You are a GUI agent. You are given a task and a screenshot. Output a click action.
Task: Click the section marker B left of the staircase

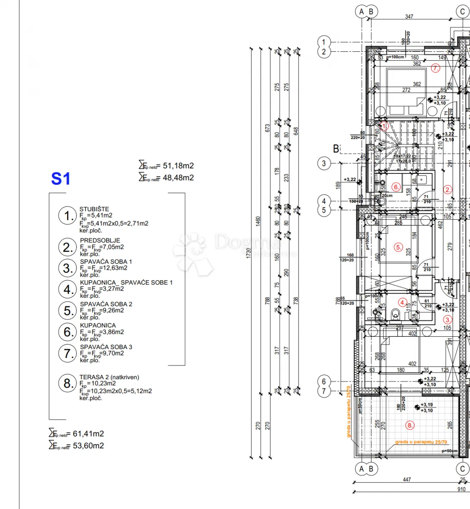pos(336,149)
